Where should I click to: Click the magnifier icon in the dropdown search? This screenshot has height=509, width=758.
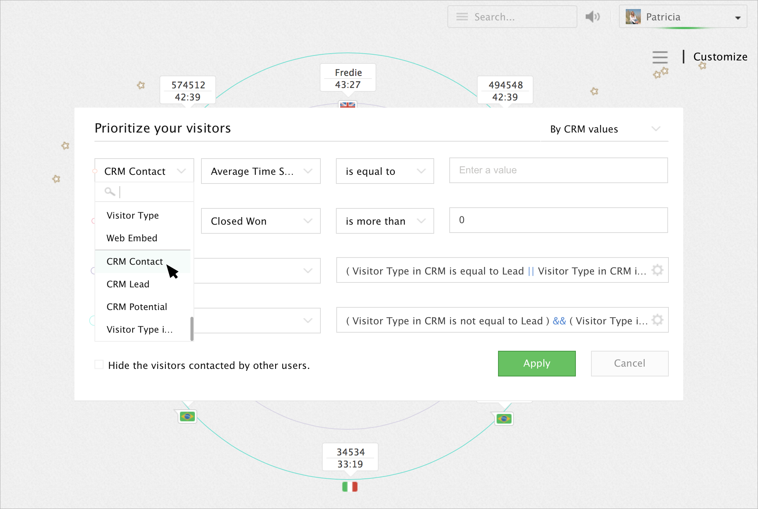pos(110,192)
